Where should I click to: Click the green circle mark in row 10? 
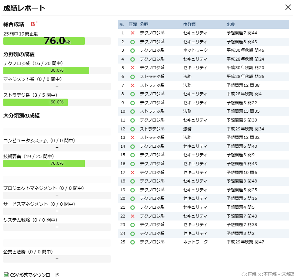pos(133,112)
